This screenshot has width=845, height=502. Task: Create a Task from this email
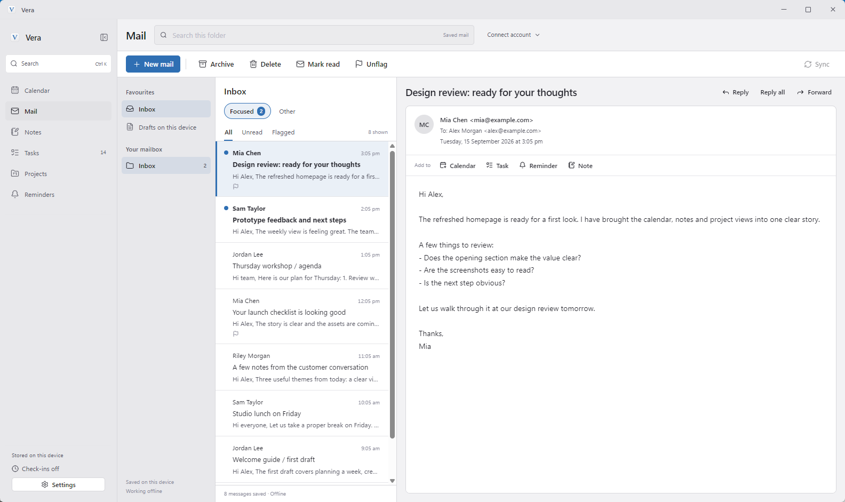click(497, 166)
